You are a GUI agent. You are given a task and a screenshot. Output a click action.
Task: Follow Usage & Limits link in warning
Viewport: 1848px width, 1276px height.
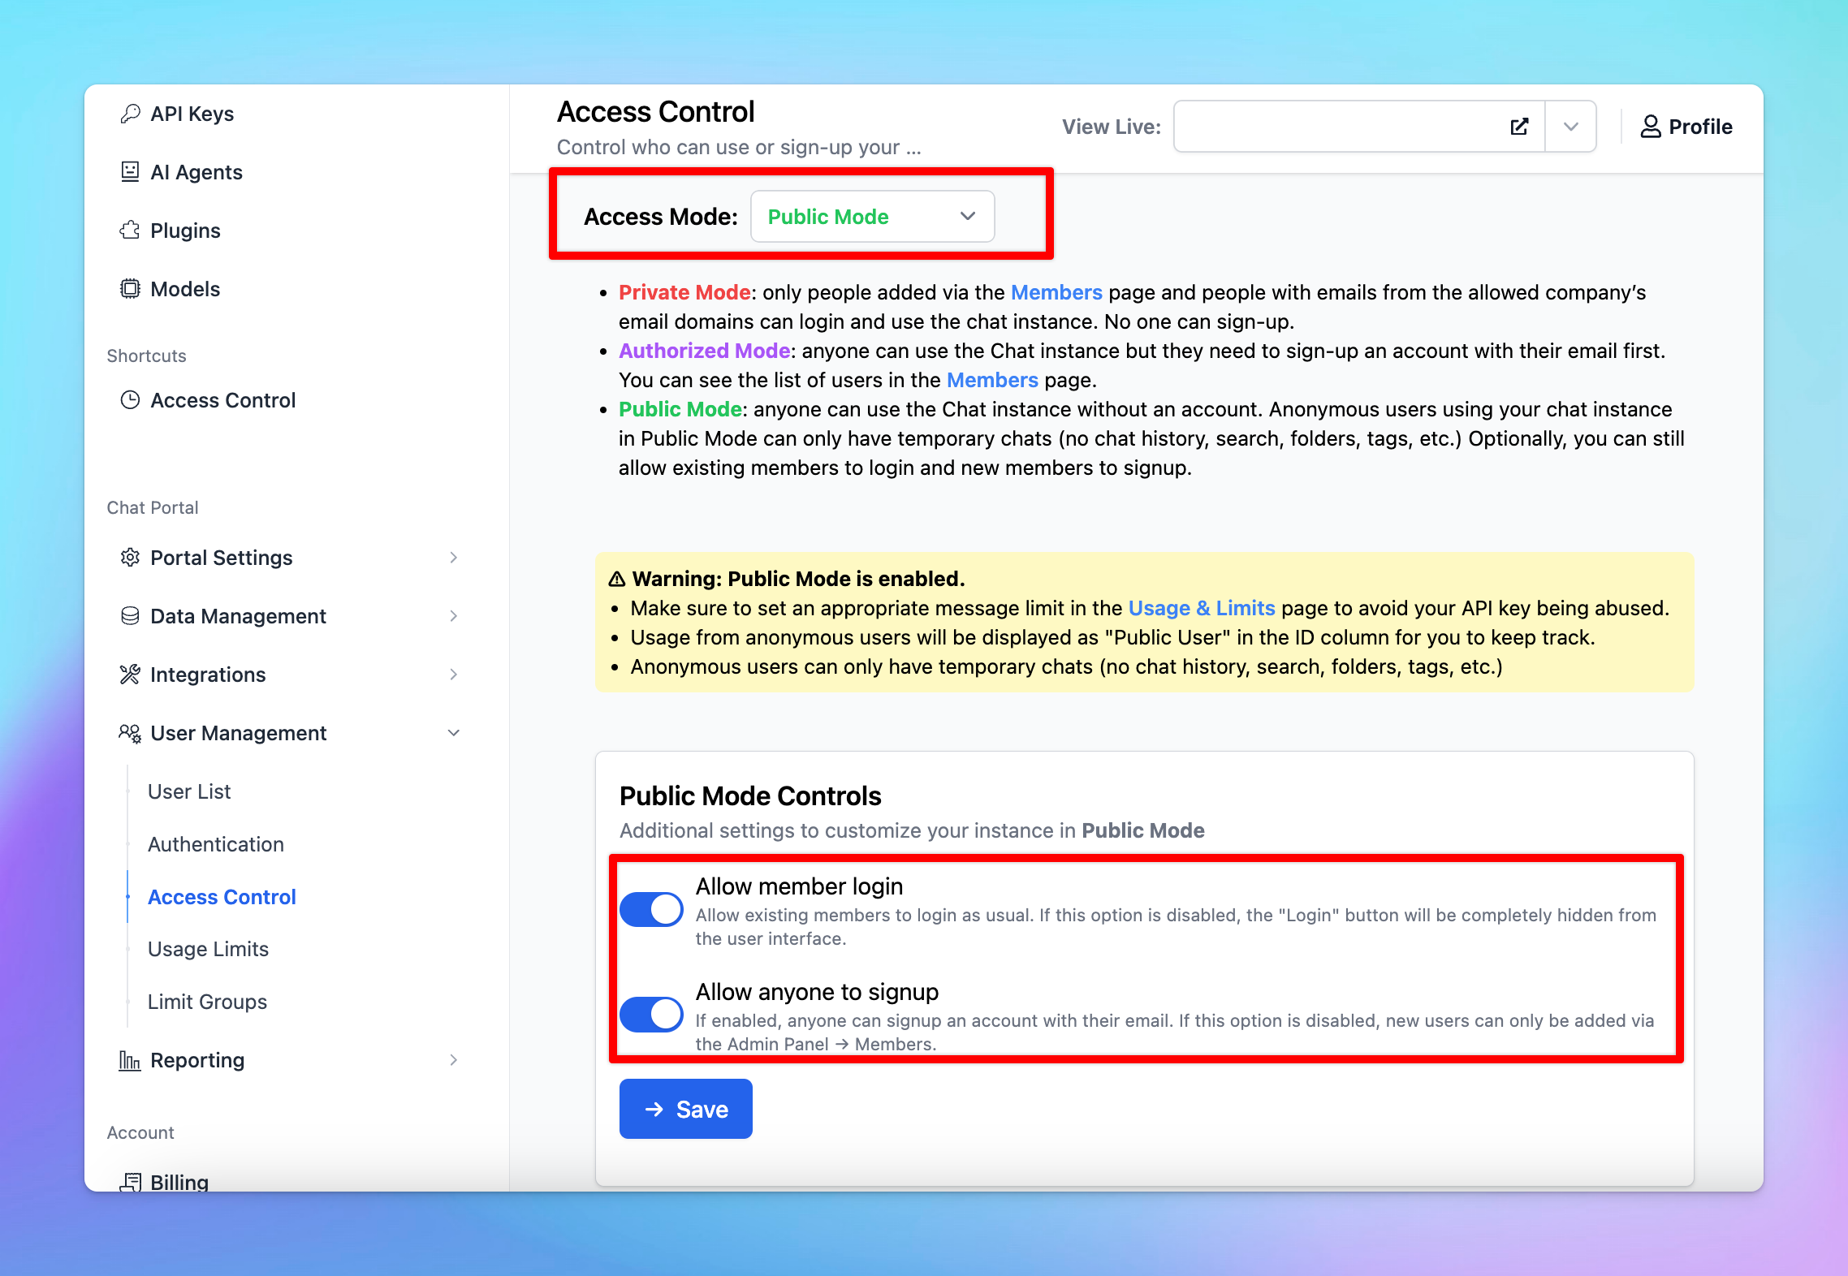[1202, 608]
